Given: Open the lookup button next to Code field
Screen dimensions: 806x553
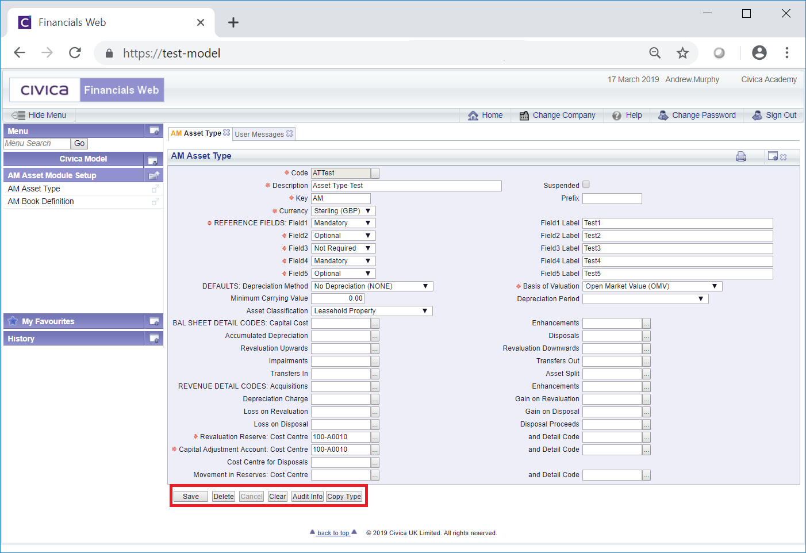Looking at the screenshot, I should pyautogui.click(x=375, y=173).
